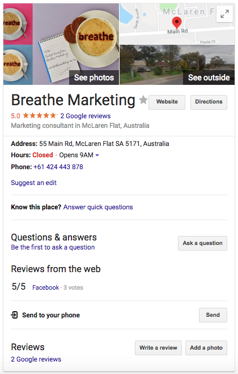238x374 pixels.
Task: Save Breathe Marketing with the grey star icon
Action: coord(143,100)
